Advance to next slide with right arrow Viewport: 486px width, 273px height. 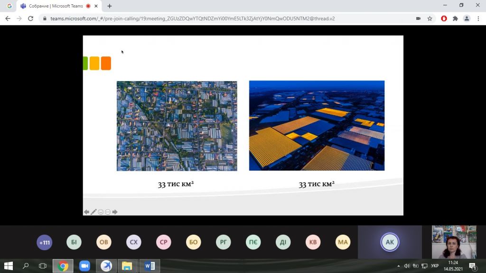(115, 212)
